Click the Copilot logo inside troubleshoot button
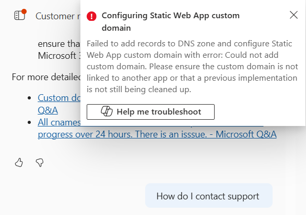The width and height of the screenshot is (306, 215). 107,111
